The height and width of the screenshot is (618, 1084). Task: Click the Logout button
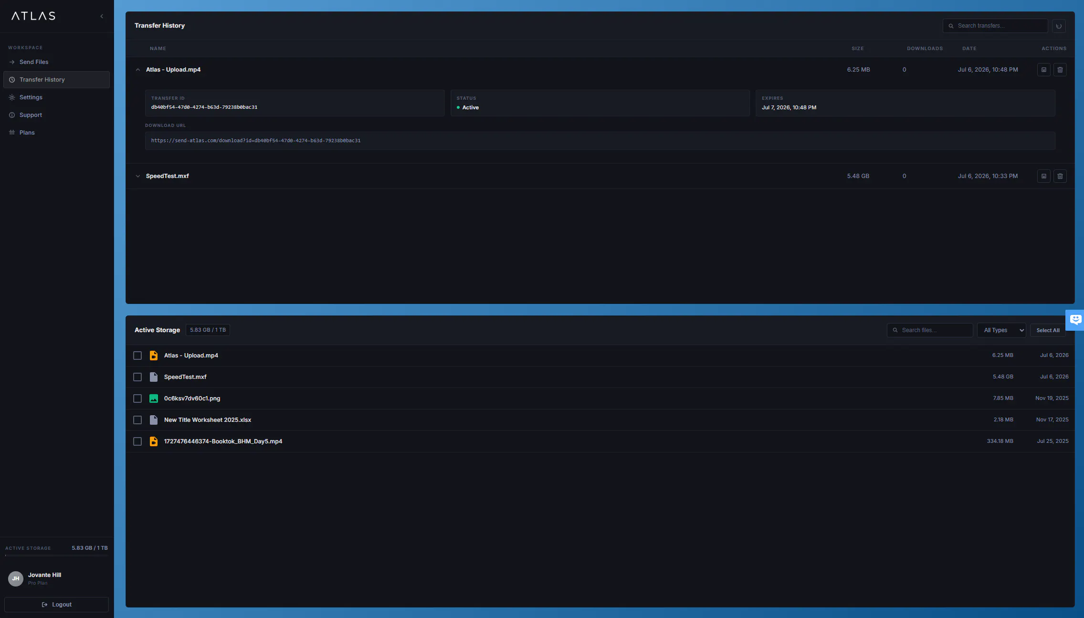[56, 605]
